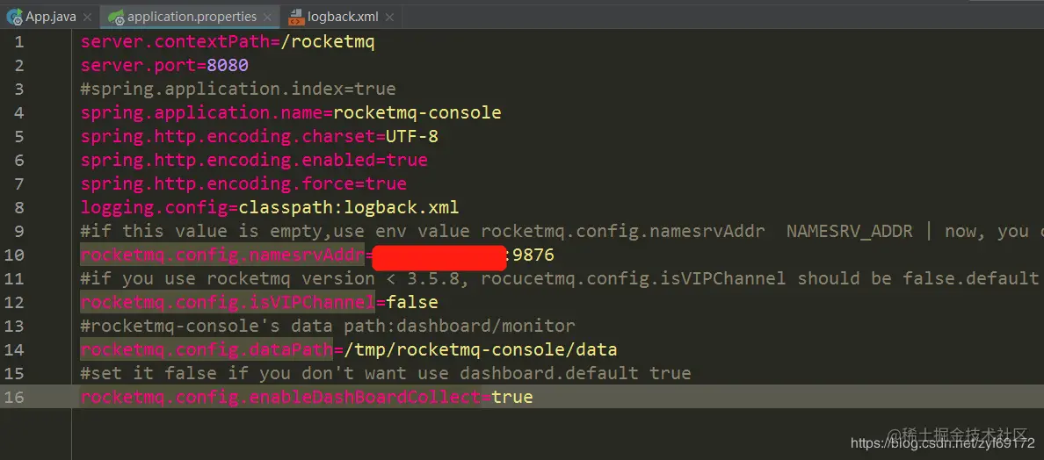Viewport: 1044px width, 460px height.
Task: Click the App.java class file icon
Action: [15, 17]
